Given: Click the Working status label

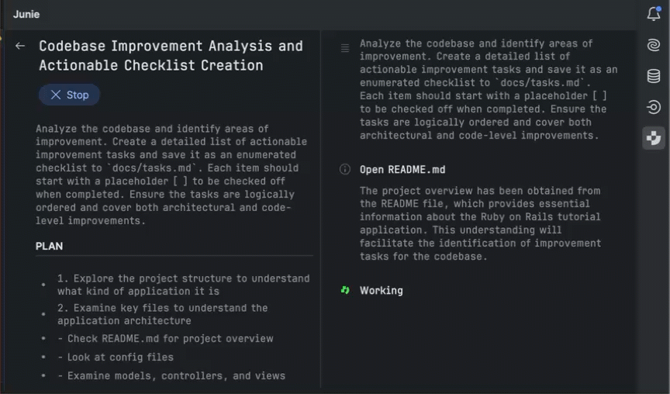Looking at the screenshot, I should pyautogui.click(x=382, y=291).
